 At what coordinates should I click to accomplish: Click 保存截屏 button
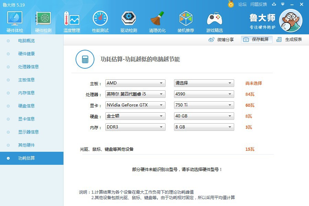[x=256, y=39]
